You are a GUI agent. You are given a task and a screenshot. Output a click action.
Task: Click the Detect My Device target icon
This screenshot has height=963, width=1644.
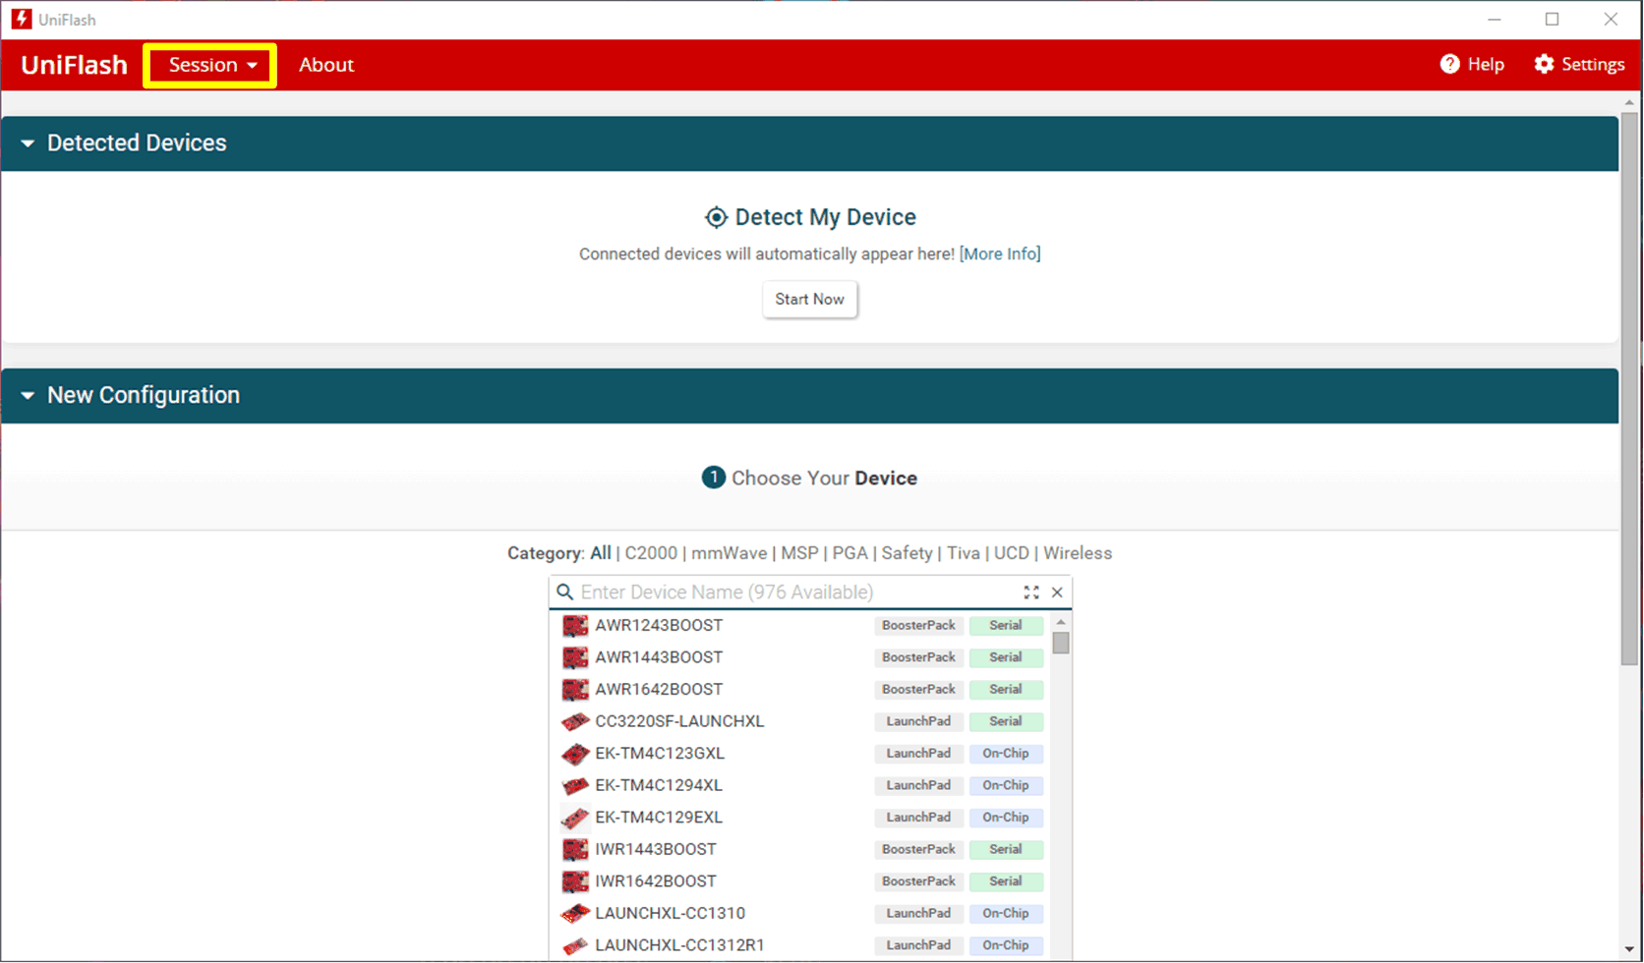[x=716, y=217]
